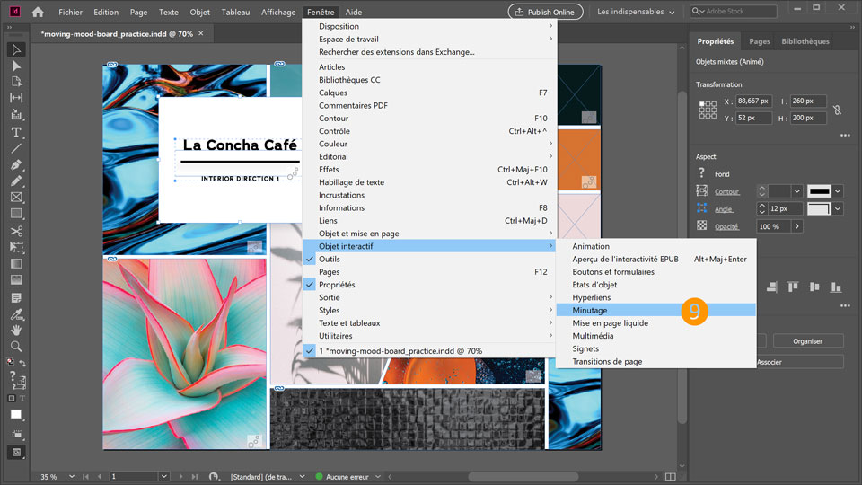The height and width of the screenshot is (485, 862).
Task: Toggle the Propriétés panel checkmark
Action: [x=310, y=285]
